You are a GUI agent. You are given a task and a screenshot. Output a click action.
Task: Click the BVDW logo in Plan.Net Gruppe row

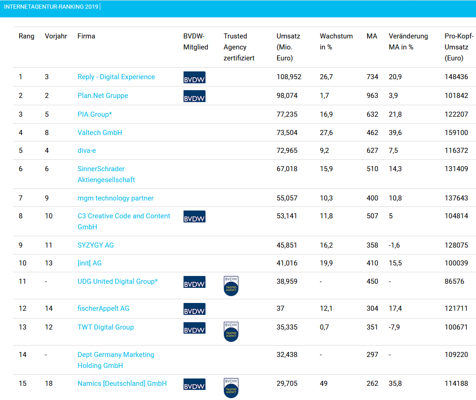194,96
